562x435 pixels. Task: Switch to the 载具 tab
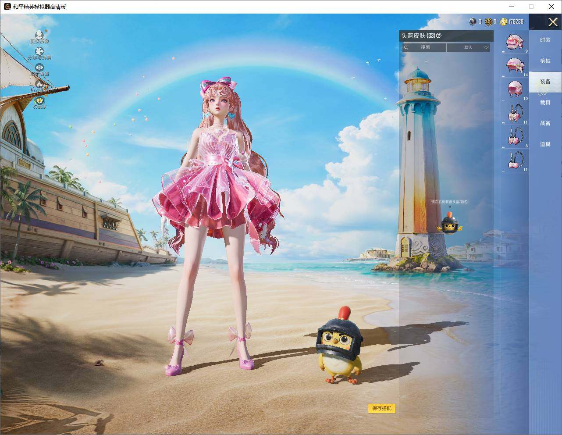545,103
